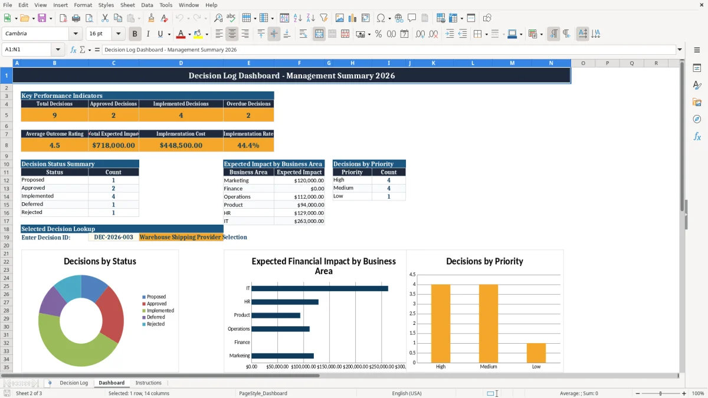Click the Save document icon
Screen dimensions: 708x398
[41, 18]
